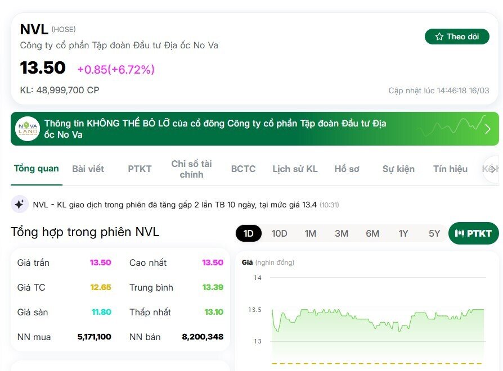Switch to the Bài viết tab
Screen dimensions: 503x371
pos(88,169)
